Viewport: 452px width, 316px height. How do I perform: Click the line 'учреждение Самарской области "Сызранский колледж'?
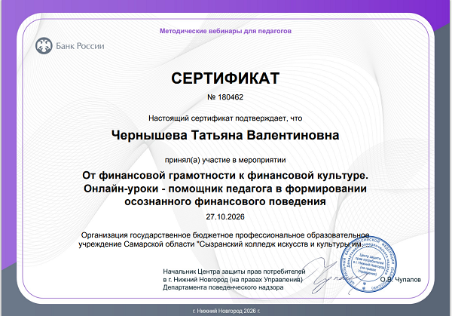[225, 244]
